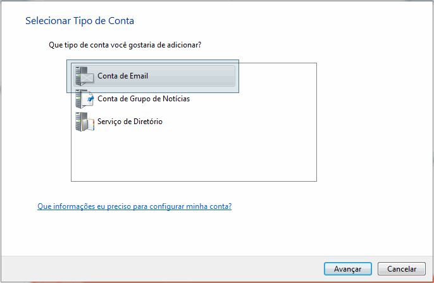Click the Conta de Email envelope icon

[x=87, y=78]
